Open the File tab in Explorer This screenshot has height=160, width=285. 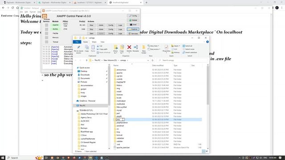pos(77,42)
